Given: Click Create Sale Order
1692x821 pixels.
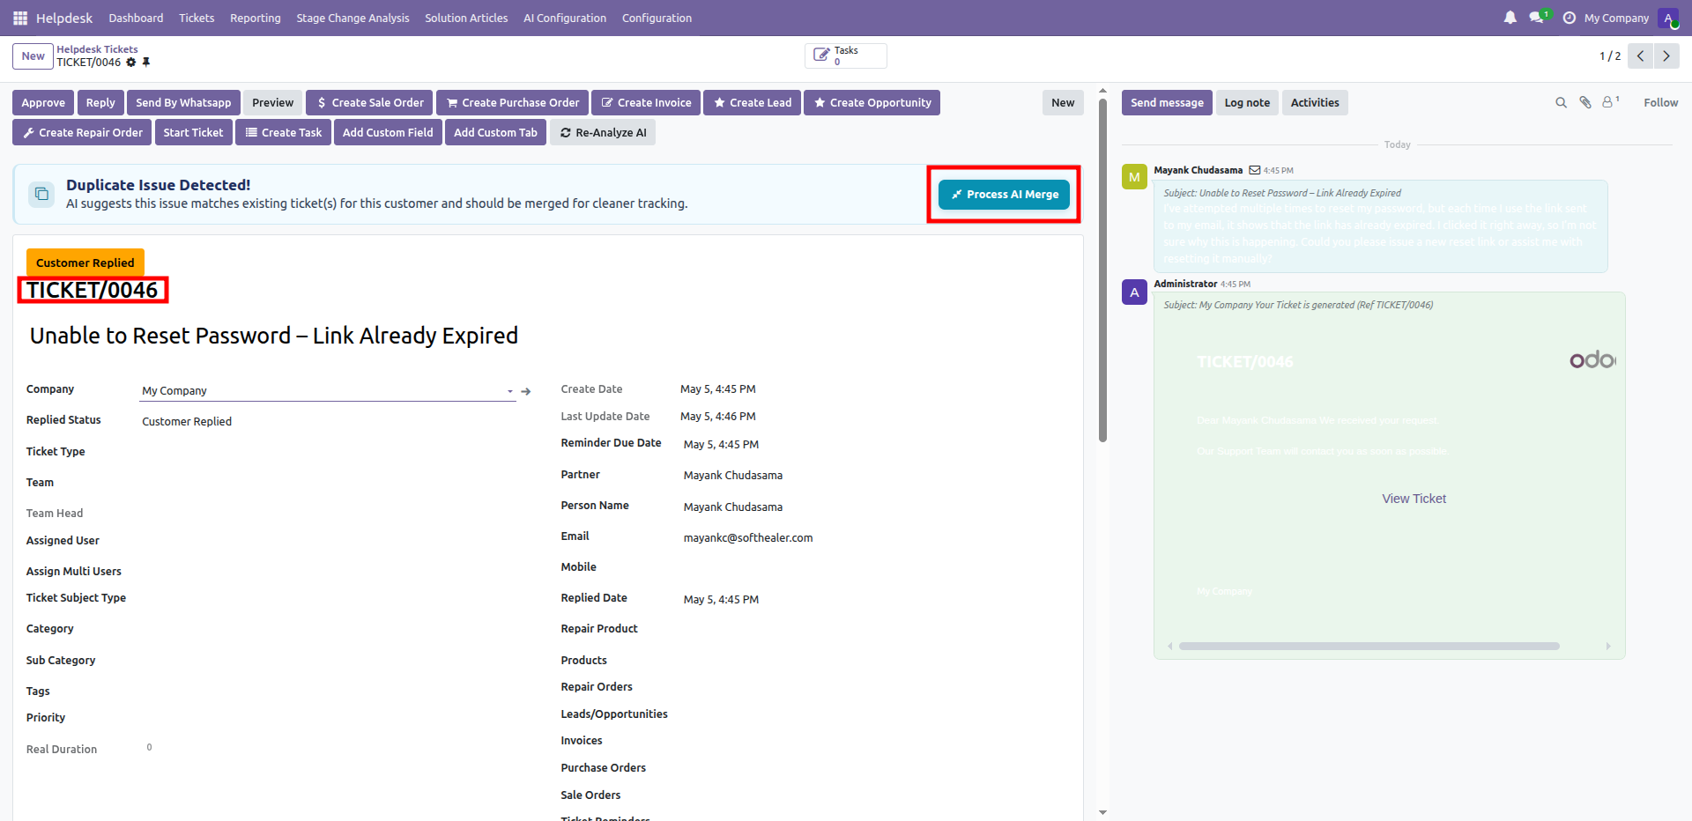Looking at the screenshot, I should 369,103.
